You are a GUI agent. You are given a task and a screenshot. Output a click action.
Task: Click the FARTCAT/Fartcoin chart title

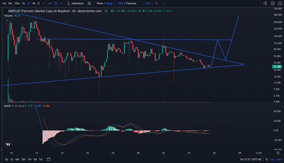tap(55, 11)
